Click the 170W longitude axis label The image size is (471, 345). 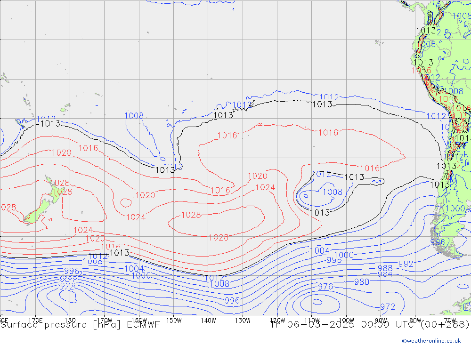(x=105, y=321)
